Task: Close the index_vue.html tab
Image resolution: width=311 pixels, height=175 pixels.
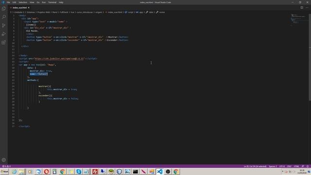Action: 29,8
